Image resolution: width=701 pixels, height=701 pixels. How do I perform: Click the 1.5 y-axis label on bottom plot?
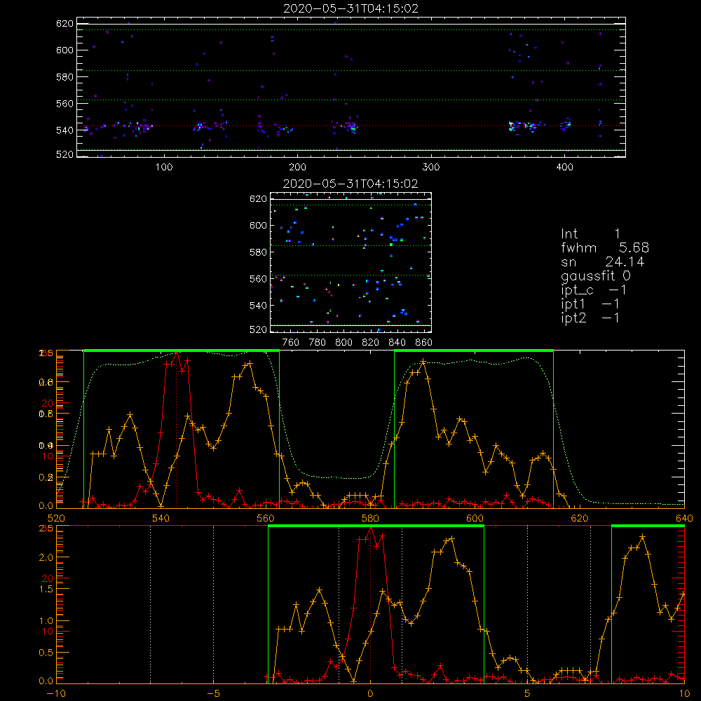coord(46,590)
